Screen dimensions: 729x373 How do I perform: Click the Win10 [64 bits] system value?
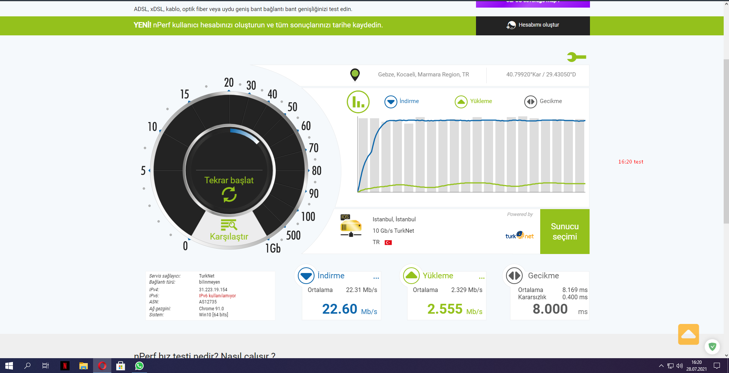pyautogui.click(x=213, y=315)
